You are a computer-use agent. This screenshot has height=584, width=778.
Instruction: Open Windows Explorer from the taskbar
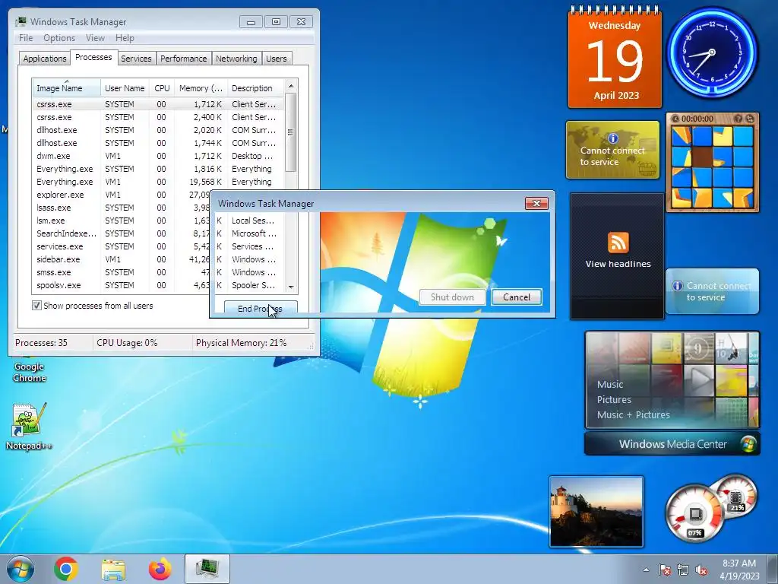(x=114, y=569)
